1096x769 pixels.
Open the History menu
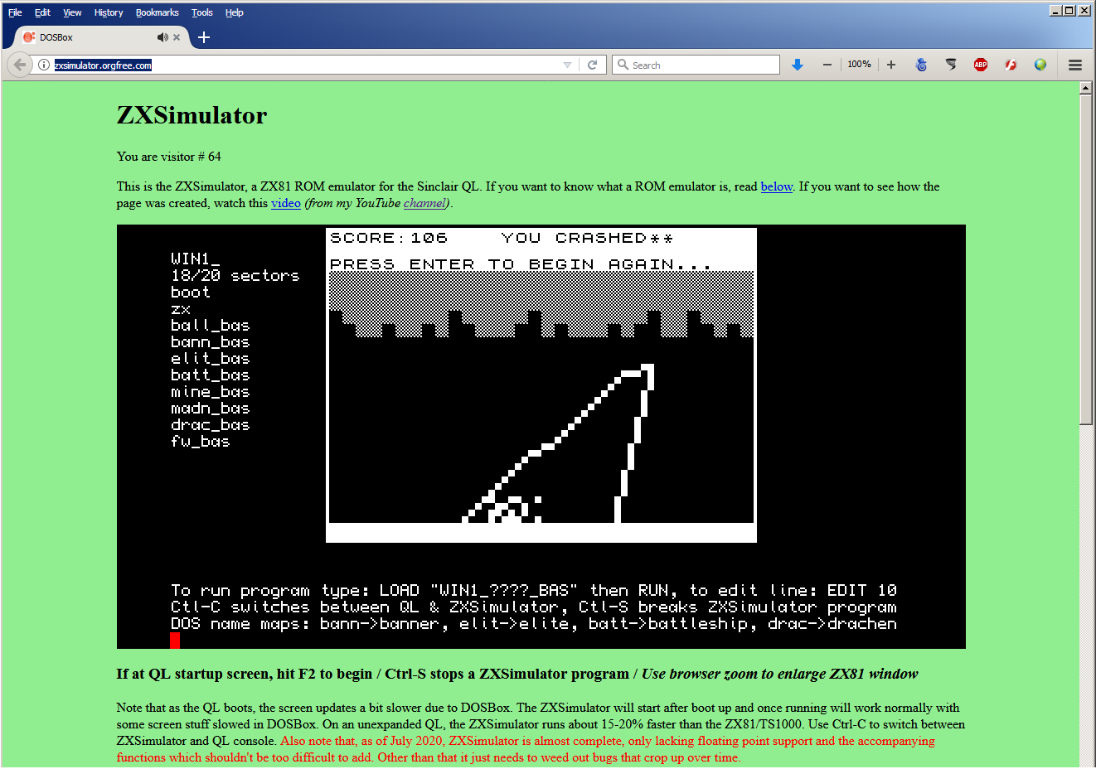[x=109, y=12]
